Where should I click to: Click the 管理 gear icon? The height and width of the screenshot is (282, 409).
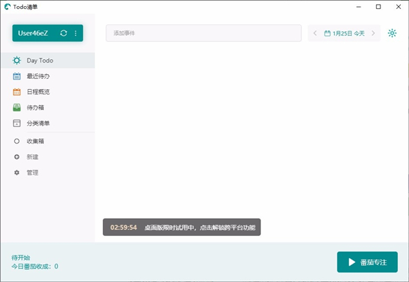(x=17, y=173)
